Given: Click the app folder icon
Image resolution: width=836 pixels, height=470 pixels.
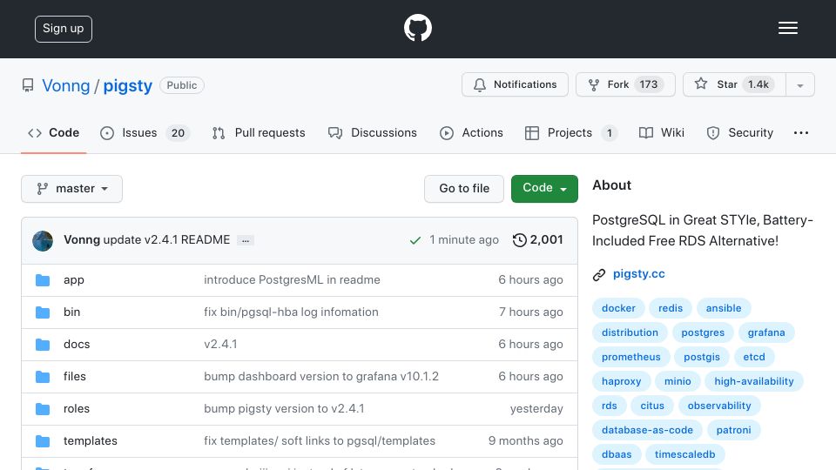Looking at the screenshot, I should click(x=43, y=280).
